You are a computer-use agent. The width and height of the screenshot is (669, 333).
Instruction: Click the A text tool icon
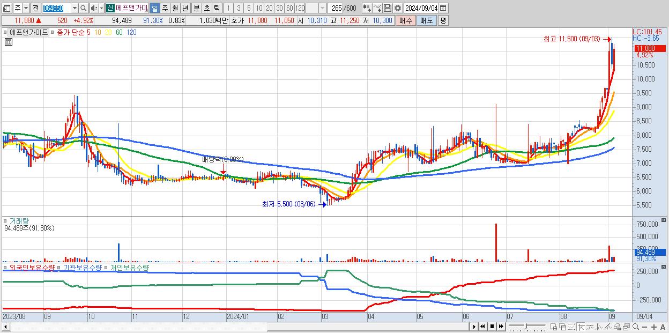[663, 327]
